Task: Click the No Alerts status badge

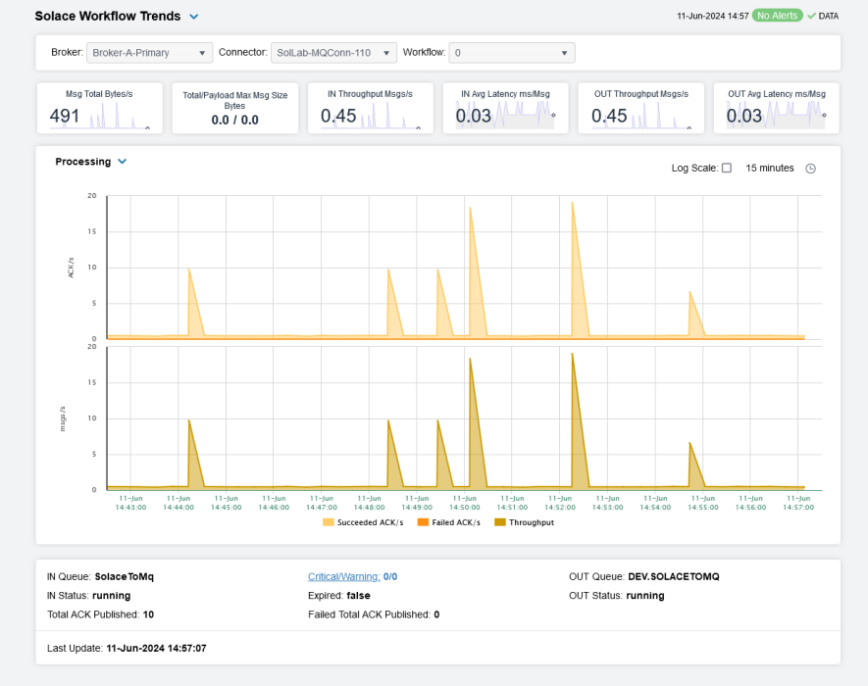Action: click(x=778, y=16)
